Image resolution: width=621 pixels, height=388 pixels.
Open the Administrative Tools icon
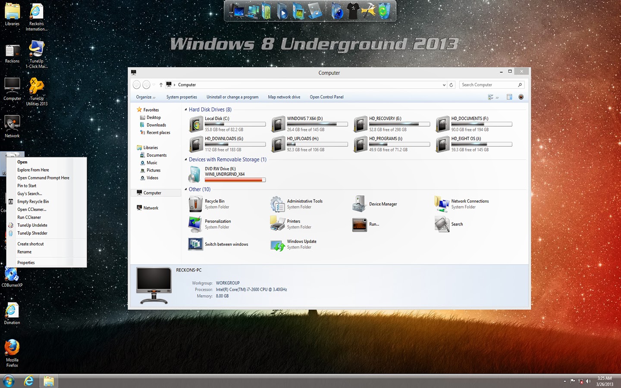tap(278, 204)
